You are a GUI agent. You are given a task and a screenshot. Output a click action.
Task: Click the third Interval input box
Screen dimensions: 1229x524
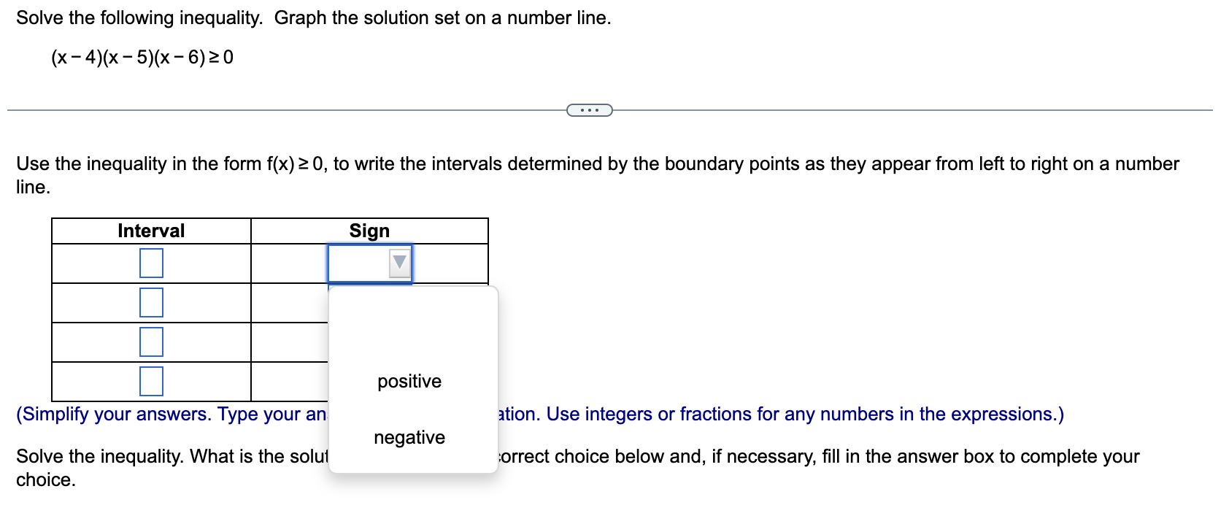[x=151, y=342]
